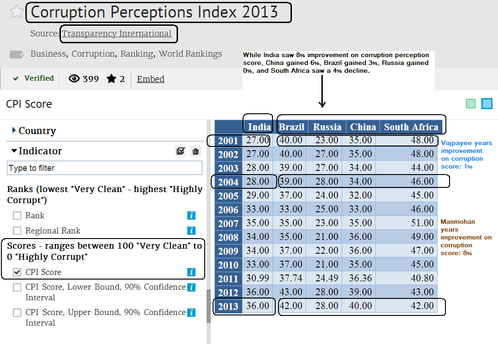Select the India column header

[x=259, y=127]
